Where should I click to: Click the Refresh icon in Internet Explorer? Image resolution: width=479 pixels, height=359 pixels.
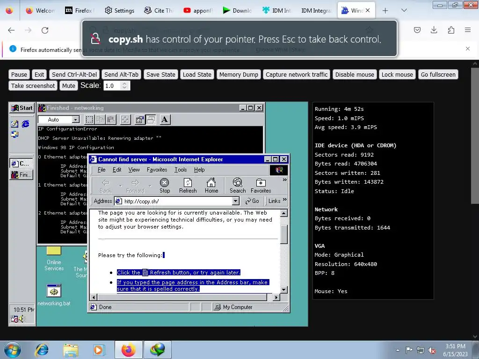pos(188,186)
